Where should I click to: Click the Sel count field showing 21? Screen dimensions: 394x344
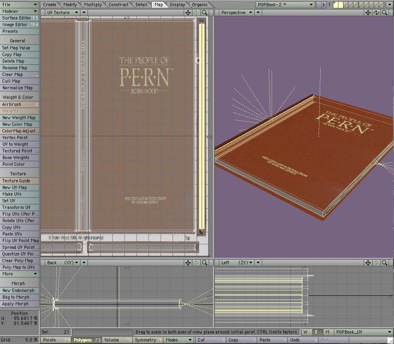pos(56,332)
